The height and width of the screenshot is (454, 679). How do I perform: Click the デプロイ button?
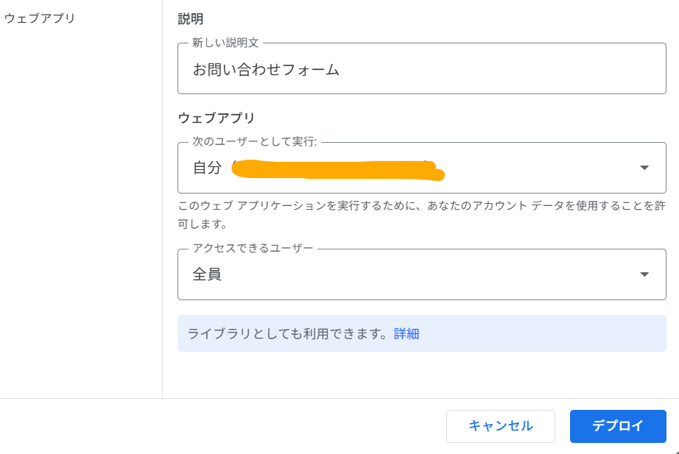tap(617, 426)
